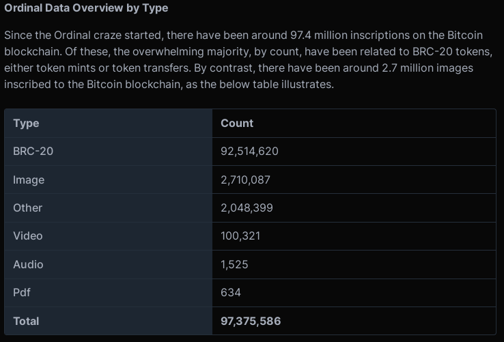Click the Count column header
Screen dimensions: 504x342
[237, 124]
